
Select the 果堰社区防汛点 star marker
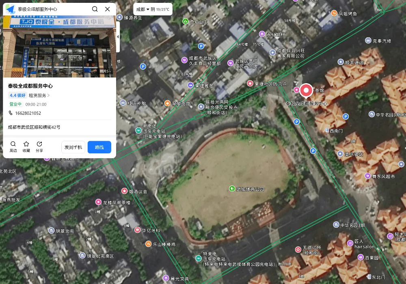click(250, 83)
